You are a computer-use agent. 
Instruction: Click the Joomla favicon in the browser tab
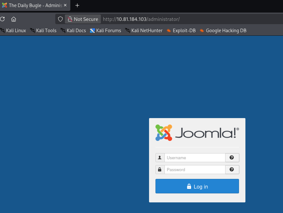5,5
